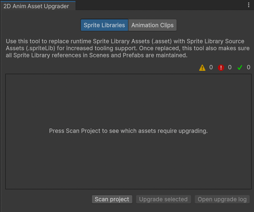
Task: Click the 'Scenes and Prefabs' text in the description
Action: (116, 55)
